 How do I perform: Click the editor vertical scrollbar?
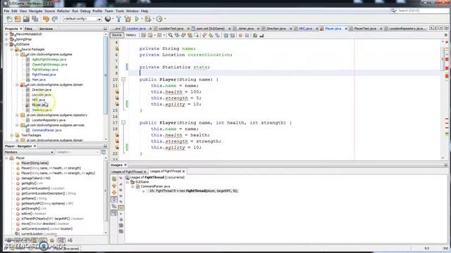coord(443,99)
